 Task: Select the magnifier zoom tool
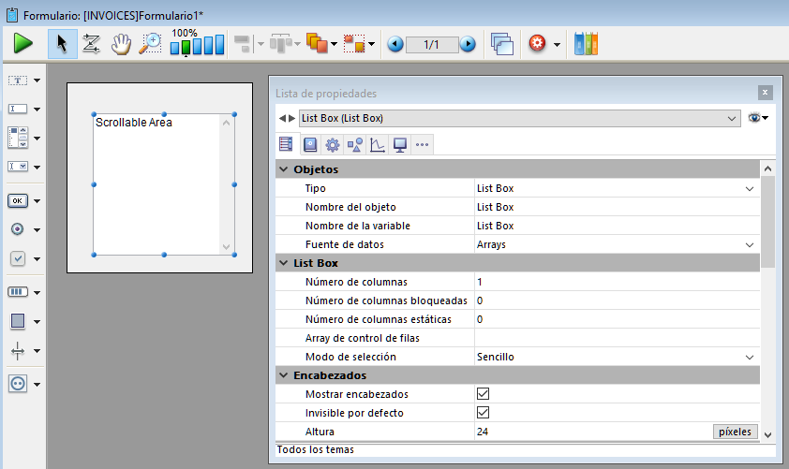point(150,43)
